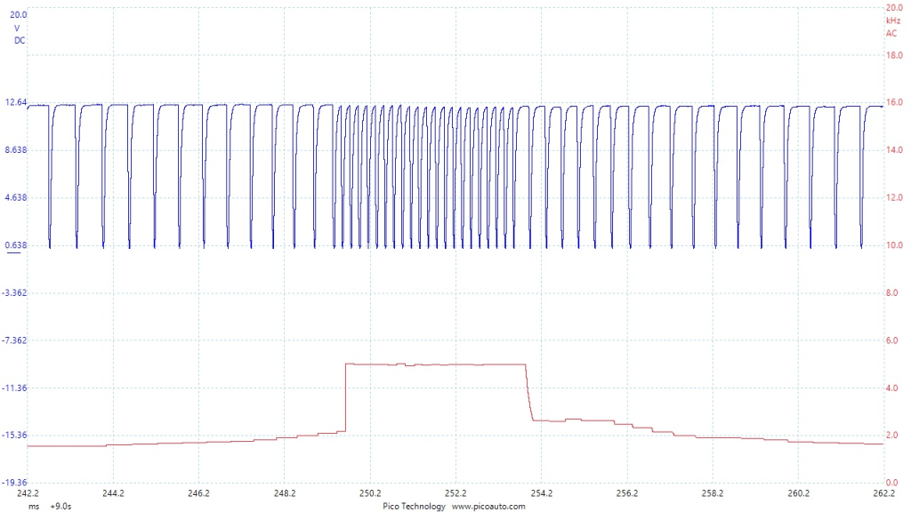Click the 10.0 value on frequency axis
The width and height of the screenshot is (911, 512).
coord(893,245)
